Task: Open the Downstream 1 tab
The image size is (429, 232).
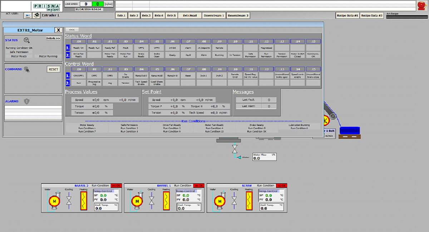Action: [214, 16]
